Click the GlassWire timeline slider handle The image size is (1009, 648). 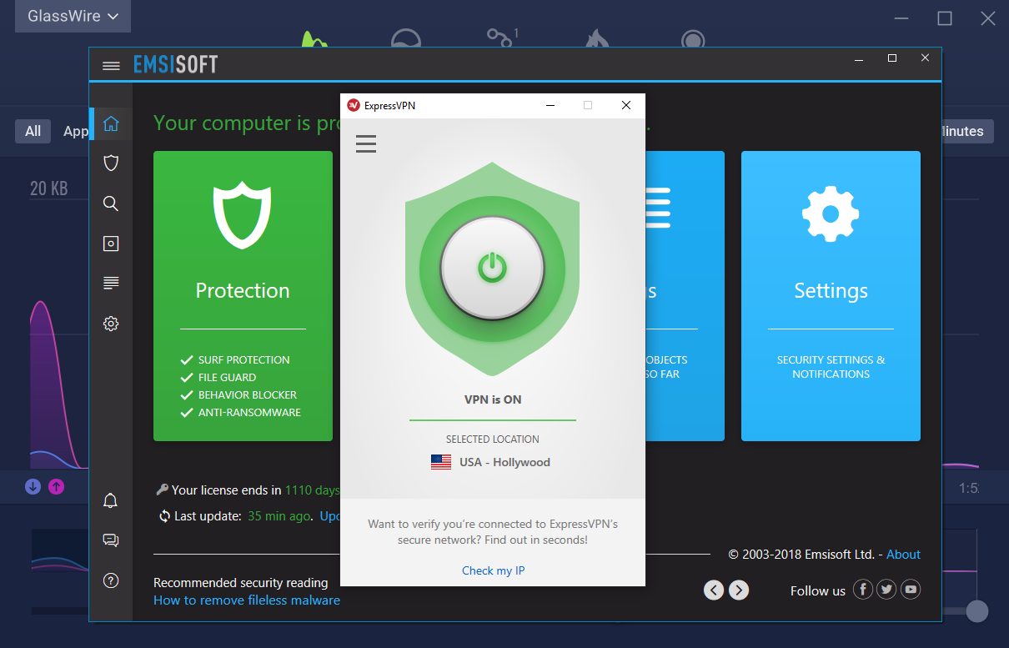977,611
